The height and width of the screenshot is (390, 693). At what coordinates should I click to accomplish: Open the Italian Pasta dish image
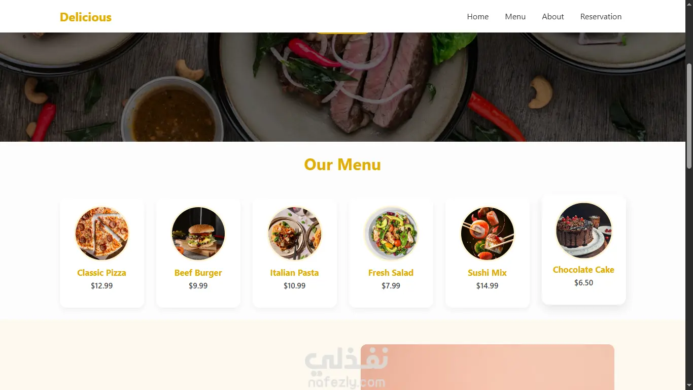295,234
